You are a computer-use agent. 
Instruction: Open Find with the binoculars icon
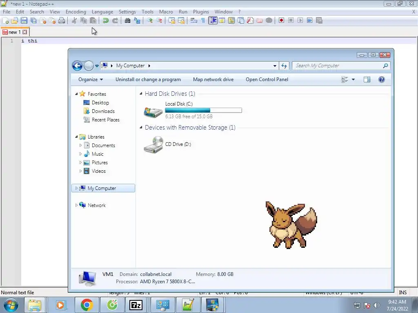[127, 20]
